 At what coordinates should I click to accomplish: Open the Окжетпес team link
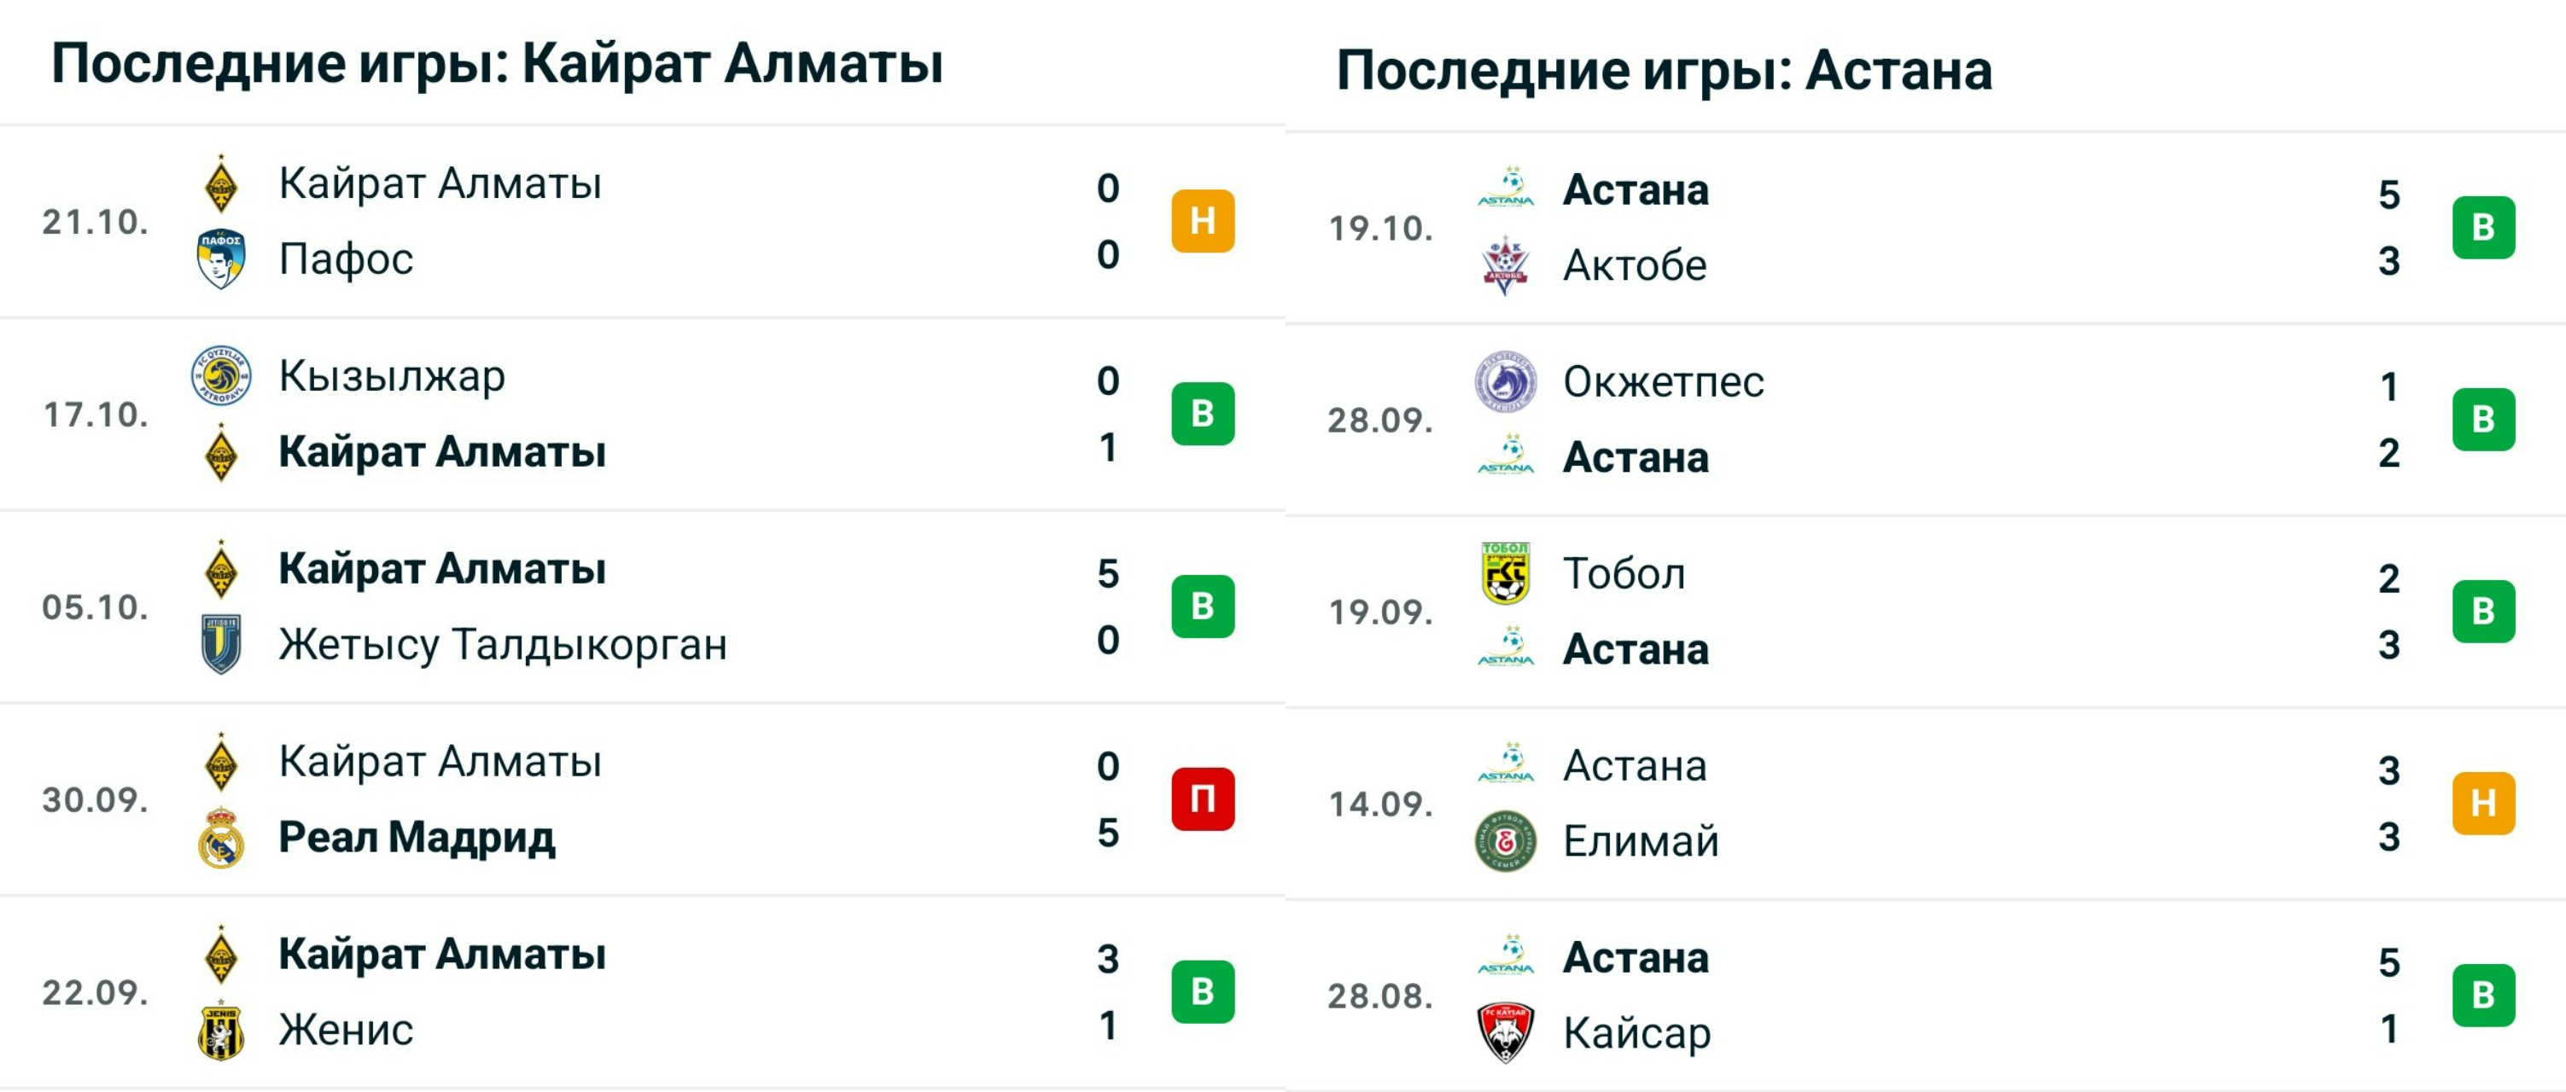[x=1663, y=382]
